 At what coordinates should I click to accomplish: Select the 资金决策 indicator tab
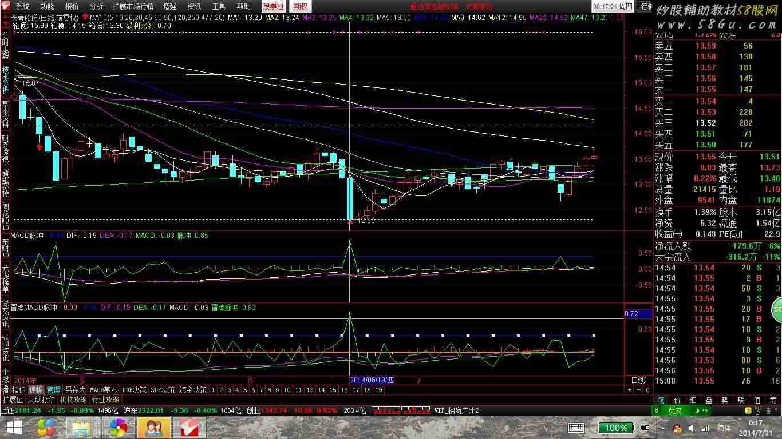193,390
